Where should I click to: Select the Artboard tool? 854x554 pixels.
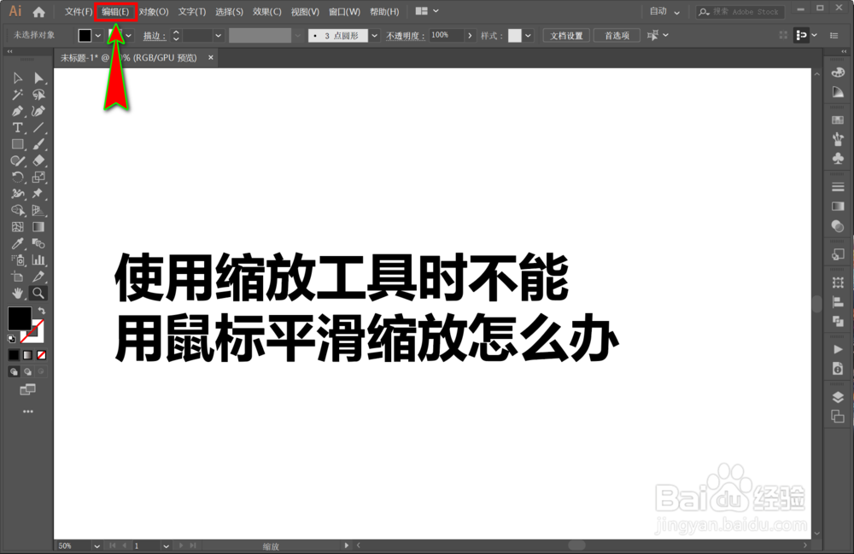pos(17,277)
